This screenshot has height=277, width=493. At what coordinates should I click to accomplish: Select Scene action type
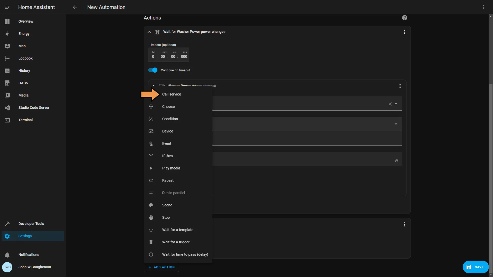178,205
